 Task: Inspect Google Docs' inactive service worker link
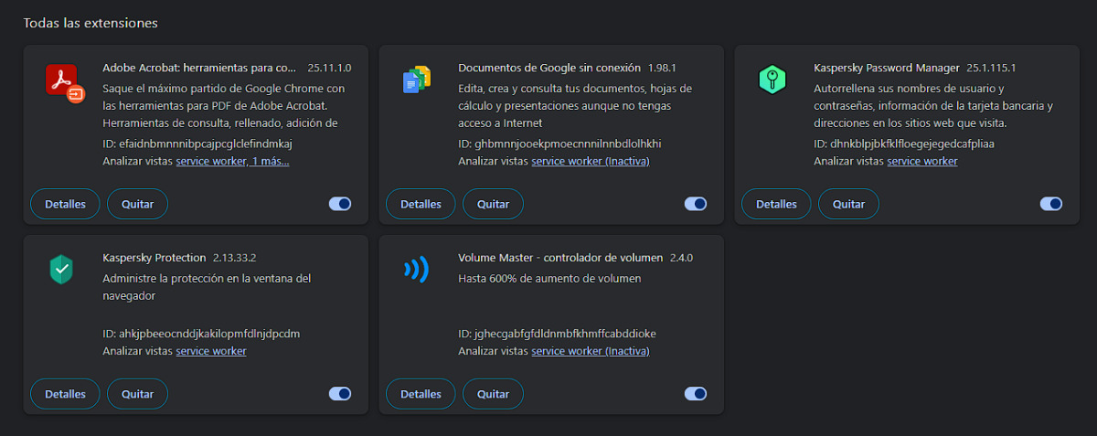[x=591, y=161]
